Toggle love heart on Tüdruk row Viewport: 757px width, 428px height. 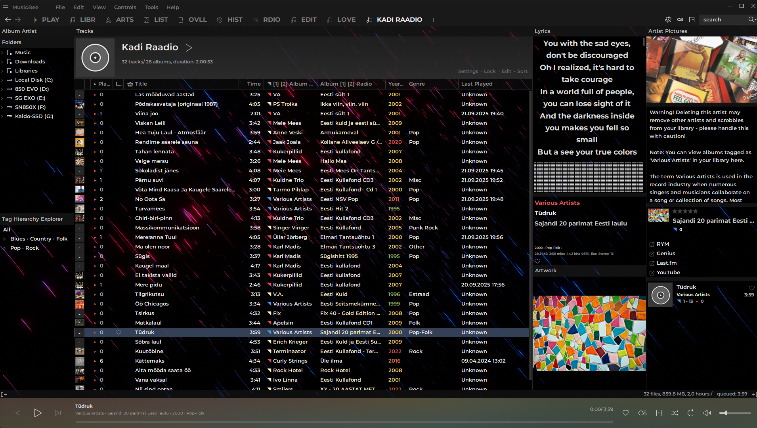pos(119,332)
